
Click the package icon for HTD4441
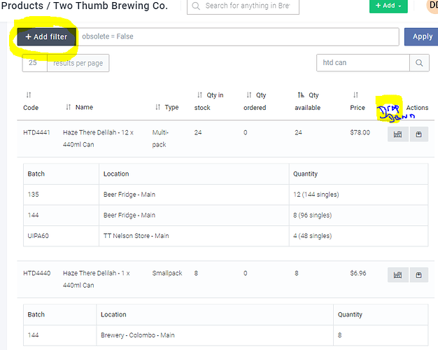418,134
